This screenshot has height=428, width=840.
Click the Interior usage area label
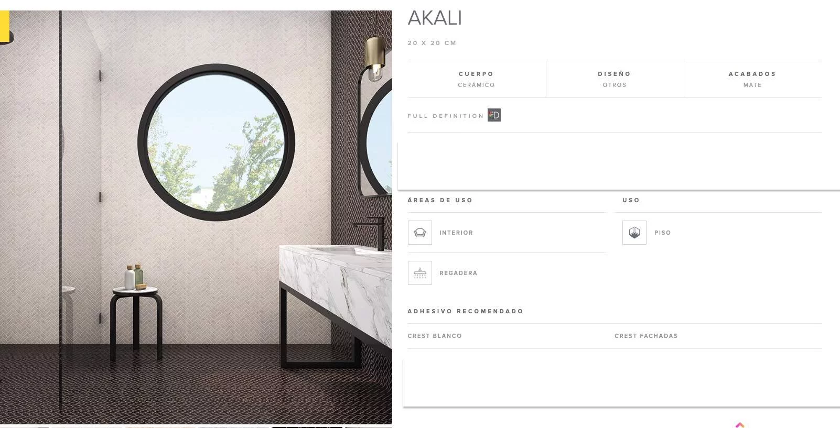click(x=456, y=233)
